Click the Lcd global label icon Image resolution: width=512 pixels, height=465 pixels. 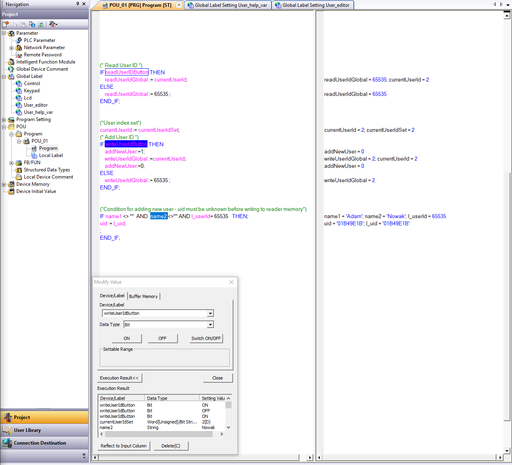click(x=19, y=98)
